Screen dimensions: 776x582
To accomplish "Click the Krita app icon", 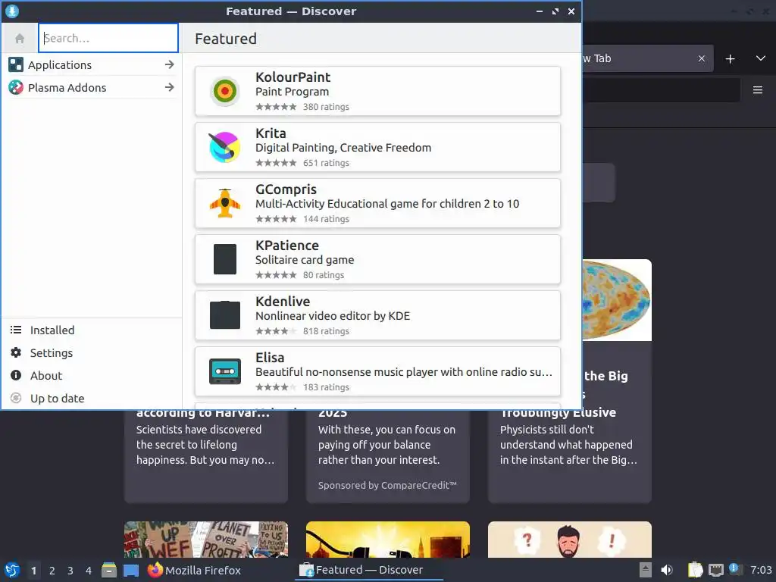I will [x=224, y=147].
